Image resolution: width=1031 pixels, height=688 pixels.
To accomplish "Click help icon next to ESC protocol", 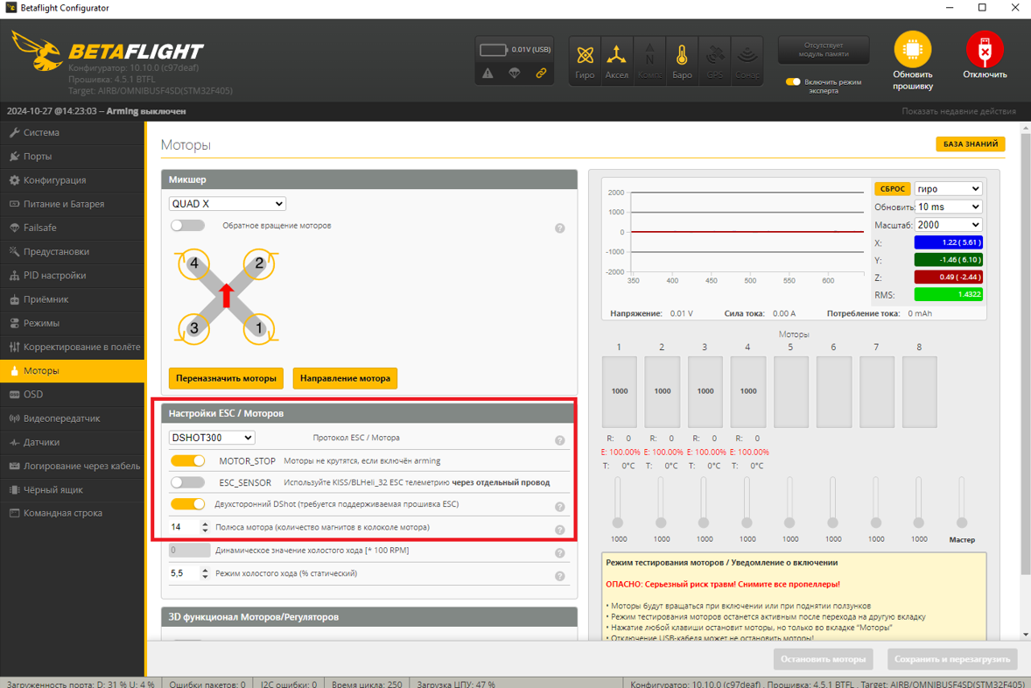I will click(x=560, y=440).
